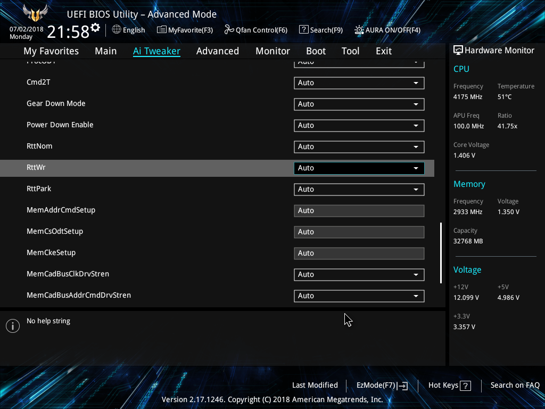Open the RttPark dropdown
Screen dimensions: 545x409
(x=359, y=189)
